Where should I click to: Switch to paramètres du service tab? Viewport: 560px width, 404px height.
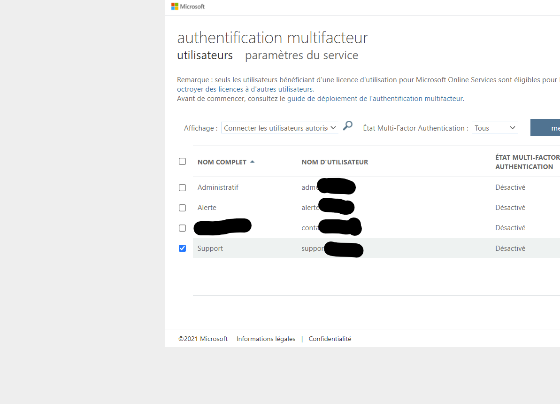[301, 55]
